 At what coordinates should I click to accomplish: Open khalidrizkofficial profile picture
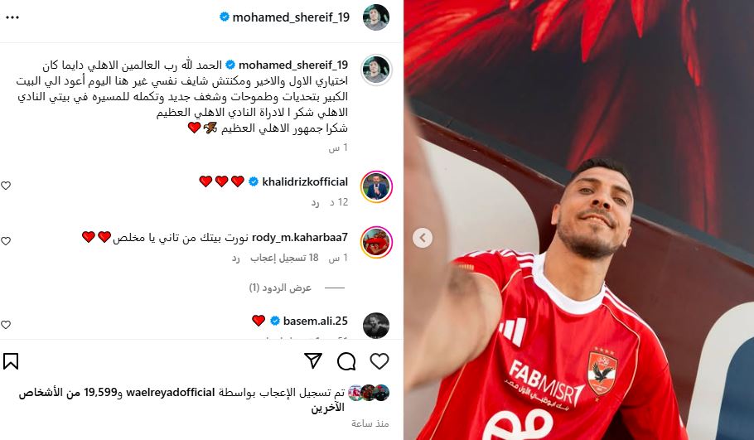point(376,186)
